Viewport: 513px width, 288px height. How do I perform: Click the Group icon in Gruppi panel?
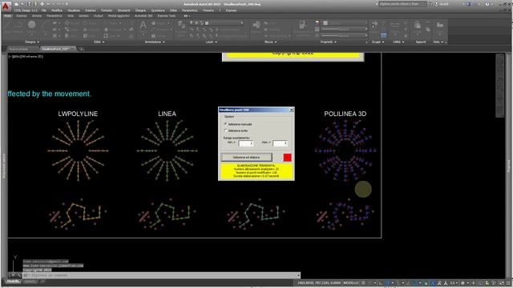click(x=375, y=24)
